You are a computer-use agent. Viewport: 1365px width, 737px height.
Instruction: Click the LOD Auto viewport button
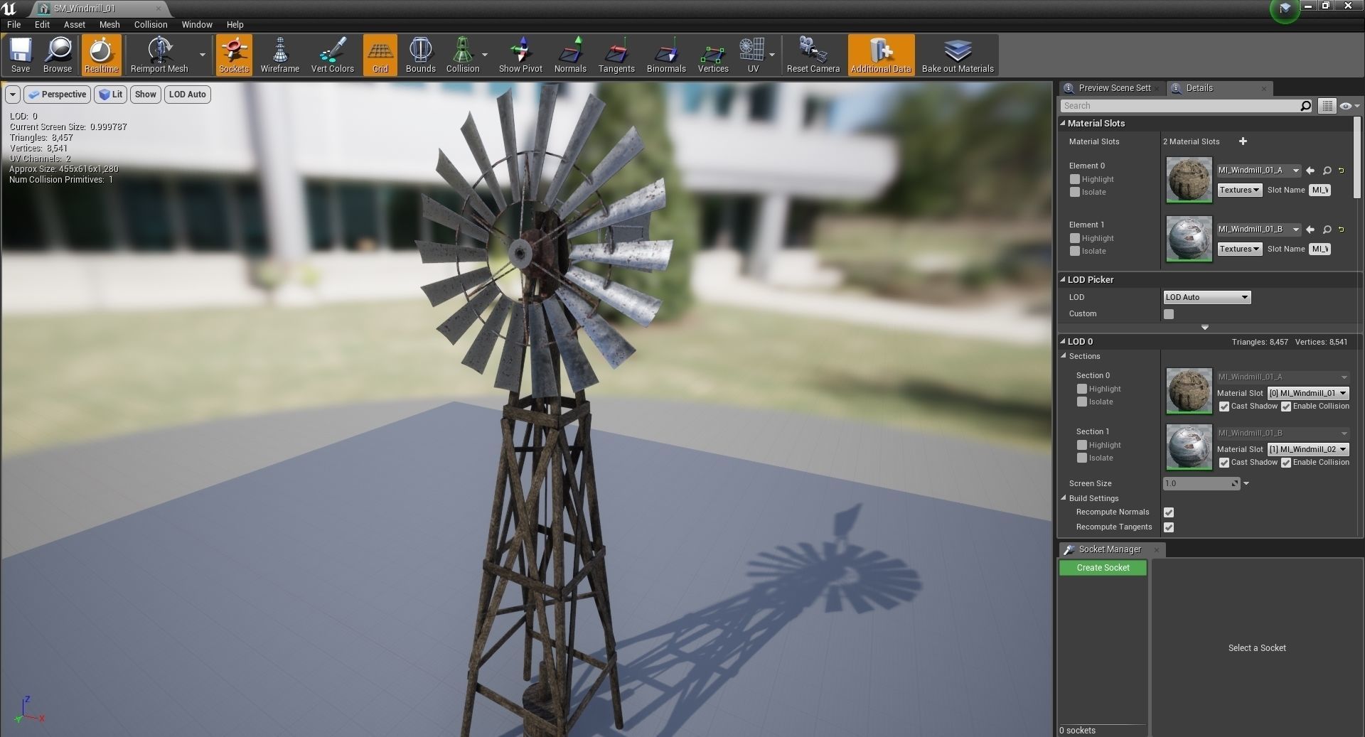188,95
